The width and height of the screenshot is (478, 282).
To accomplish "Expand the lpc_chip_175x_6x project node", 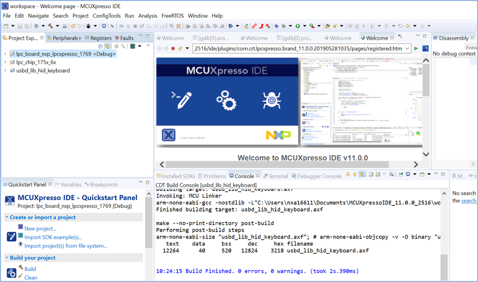I will [5, 62].
